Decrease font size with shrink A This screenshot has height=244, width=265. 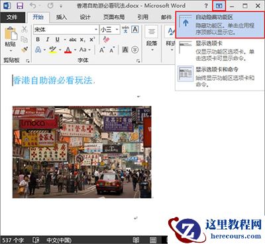pyautogui.click(x=112, y=50)
